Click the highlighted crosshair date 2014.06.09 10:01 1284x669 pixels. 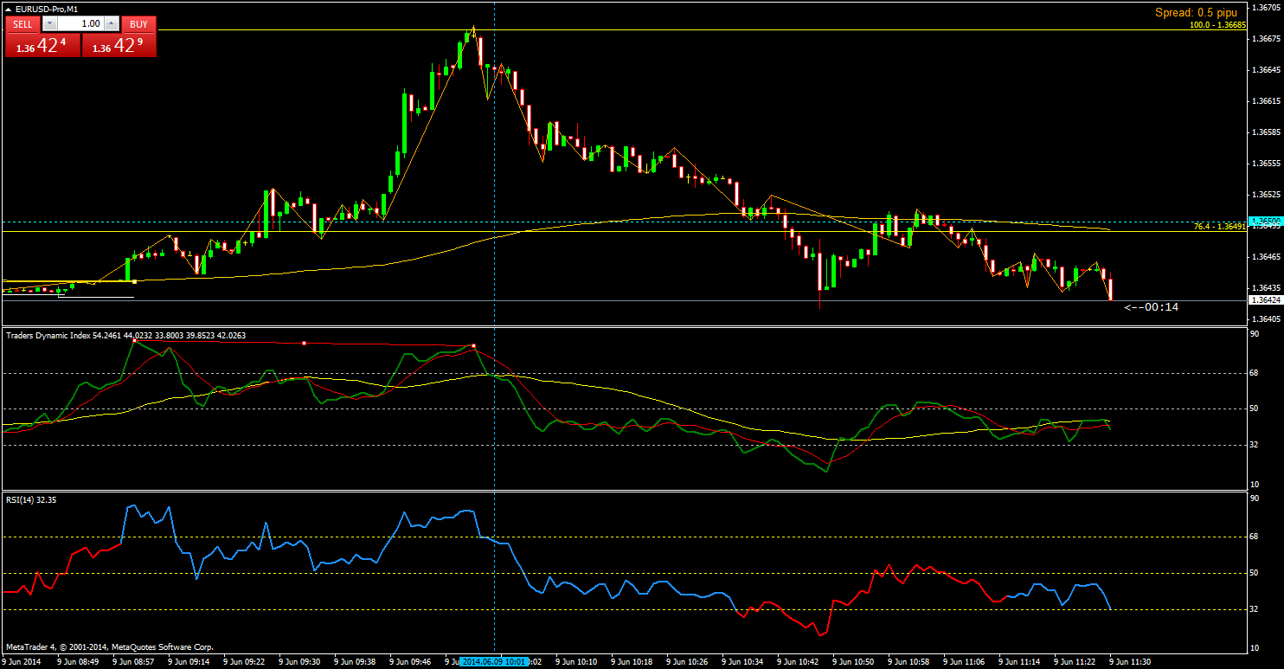(494, 661)
